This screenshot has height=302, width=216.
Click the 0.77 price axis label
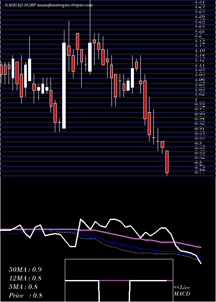coord(200,172)
